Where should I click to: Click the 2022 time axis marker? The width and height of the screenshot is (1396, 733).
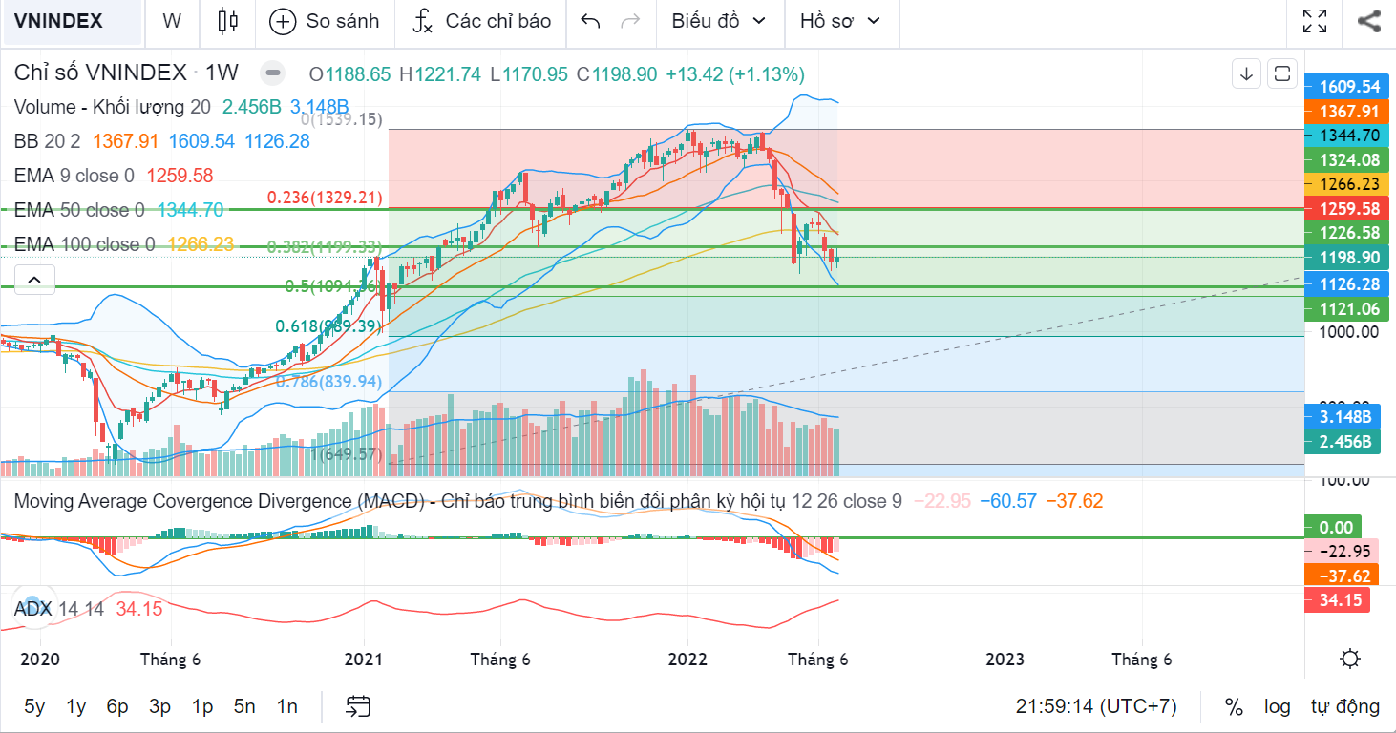coord(687,660)
